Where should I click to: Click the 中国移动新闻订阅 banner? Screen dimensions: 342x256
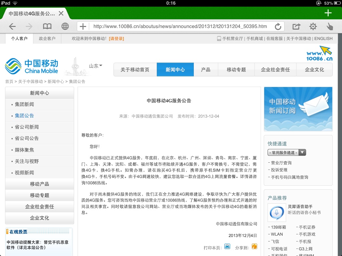pyautogui.click(x=298, y=109)
